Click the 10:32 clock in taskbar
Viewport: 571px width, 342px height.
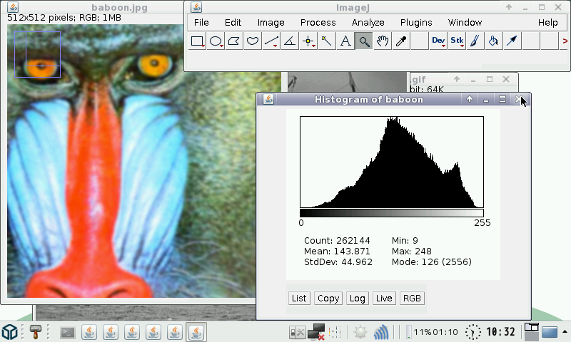coord(500,332)
